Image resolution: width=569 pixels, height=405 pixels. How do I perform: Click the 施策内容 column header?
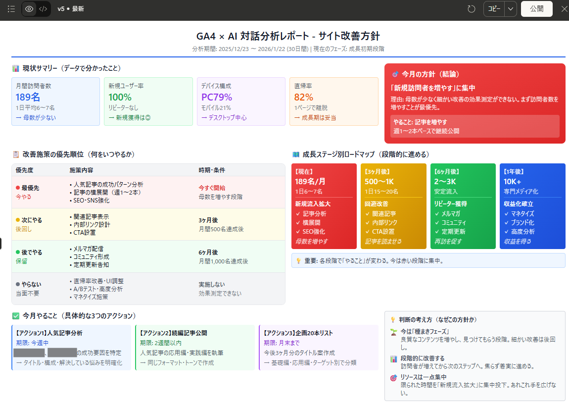pos(81,170)
